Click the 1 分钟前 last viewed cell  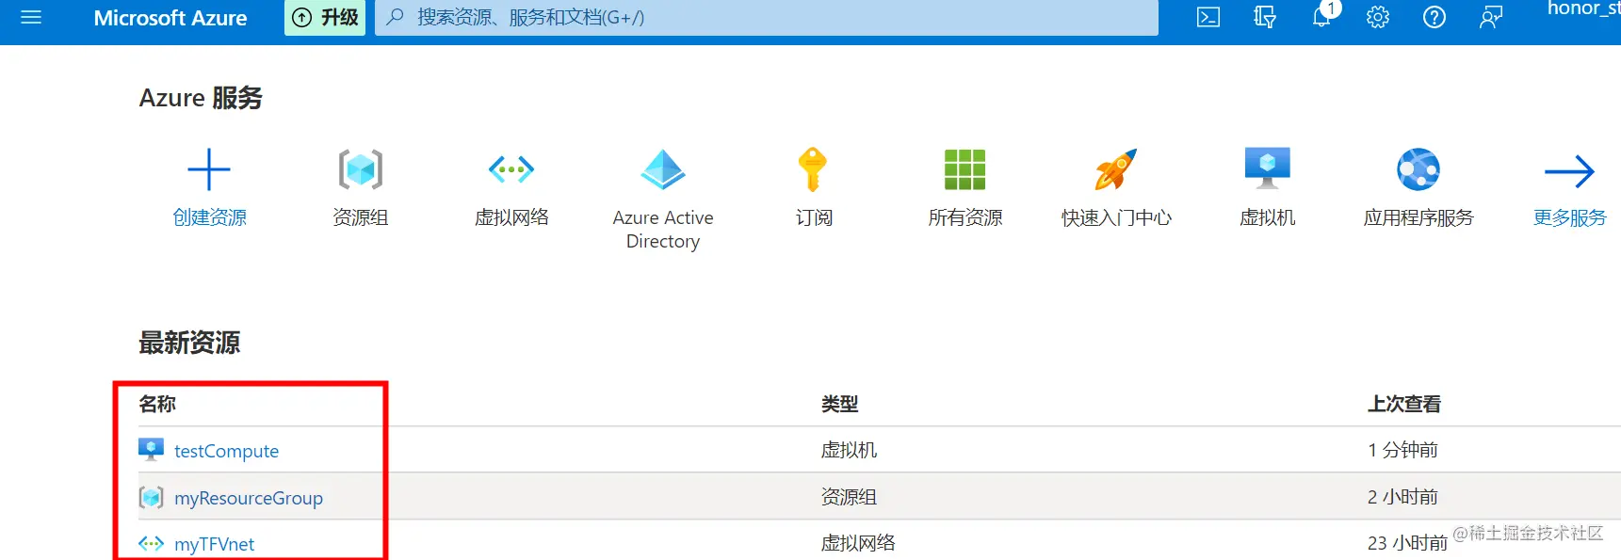coord(1402,450)
